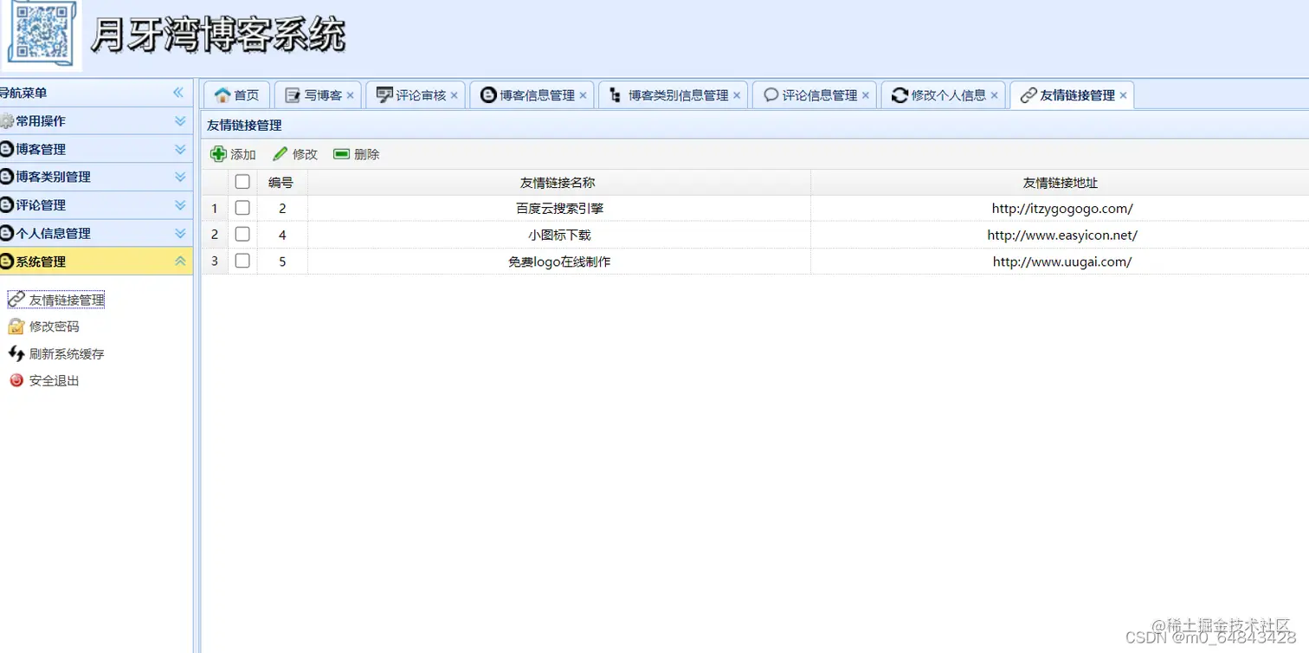Open the link http://www.easyicon.net/

click(1062, 235)
